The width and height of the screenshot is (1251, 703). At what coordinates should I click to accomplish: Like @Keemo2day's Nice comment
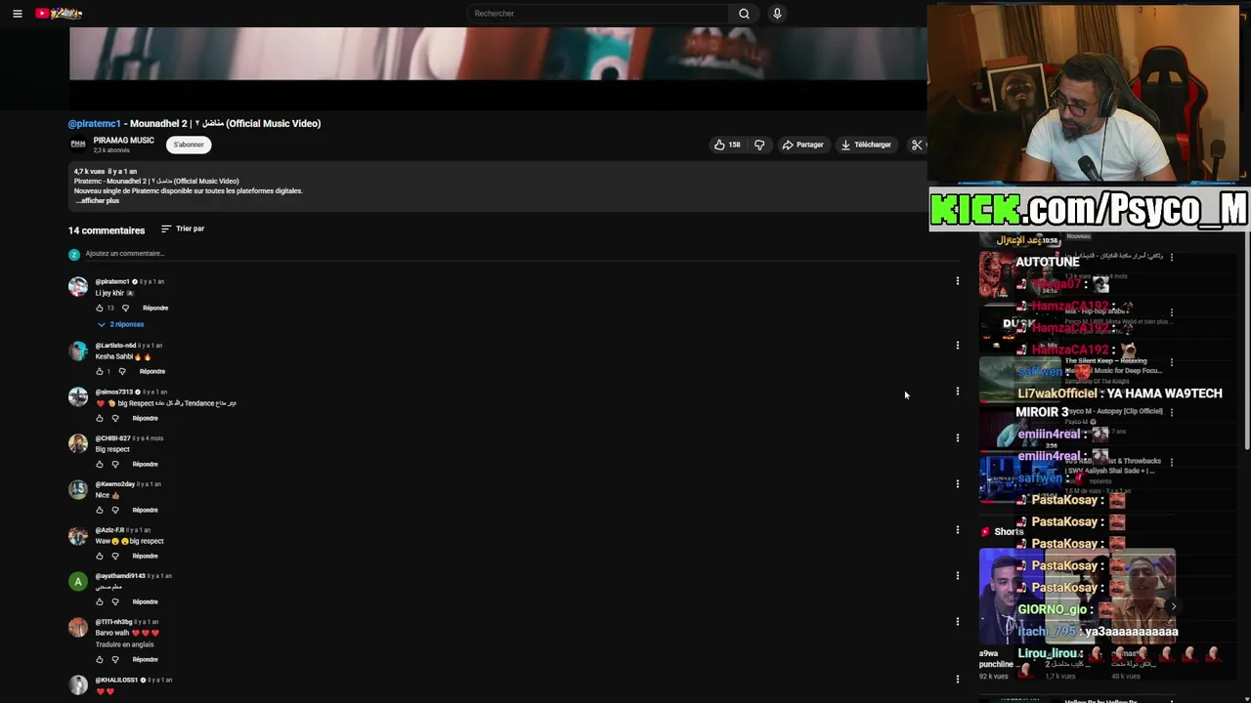(x=99, y=510)
